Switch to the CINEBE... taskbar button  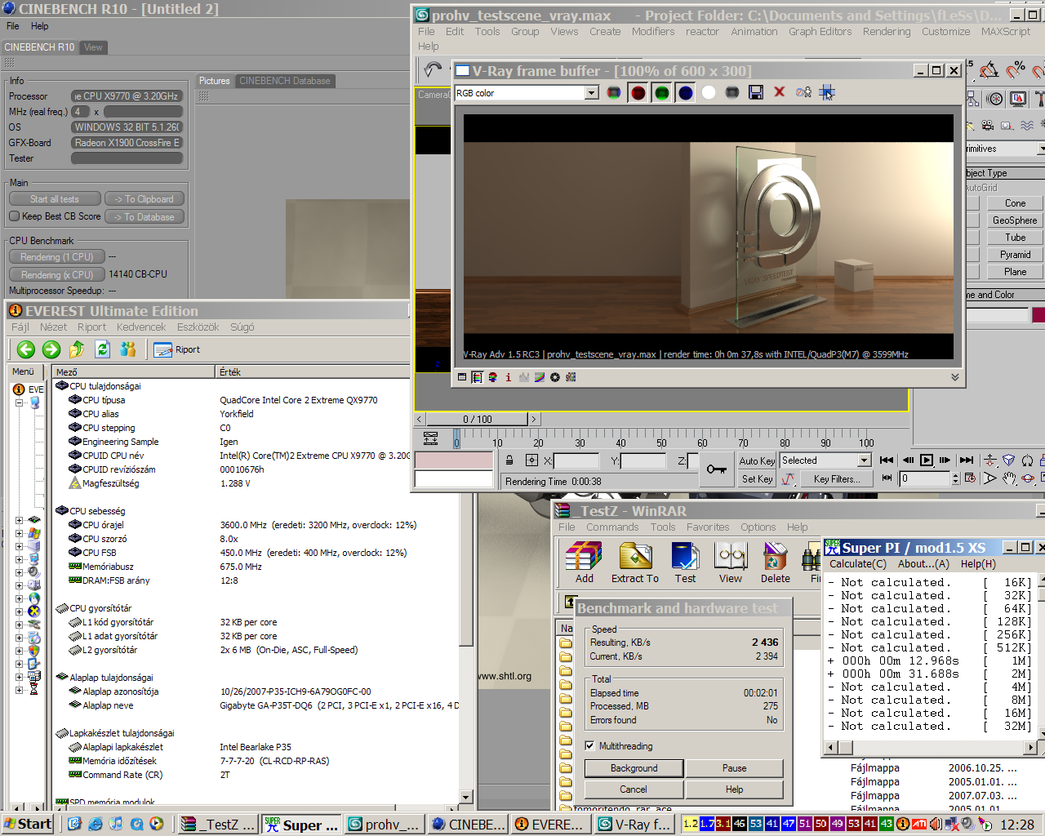(469, 825)
